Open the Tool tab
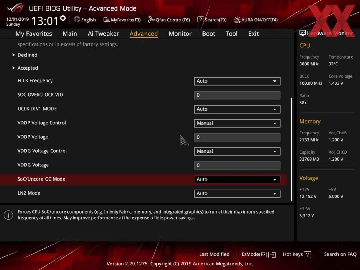 (231, 34)
